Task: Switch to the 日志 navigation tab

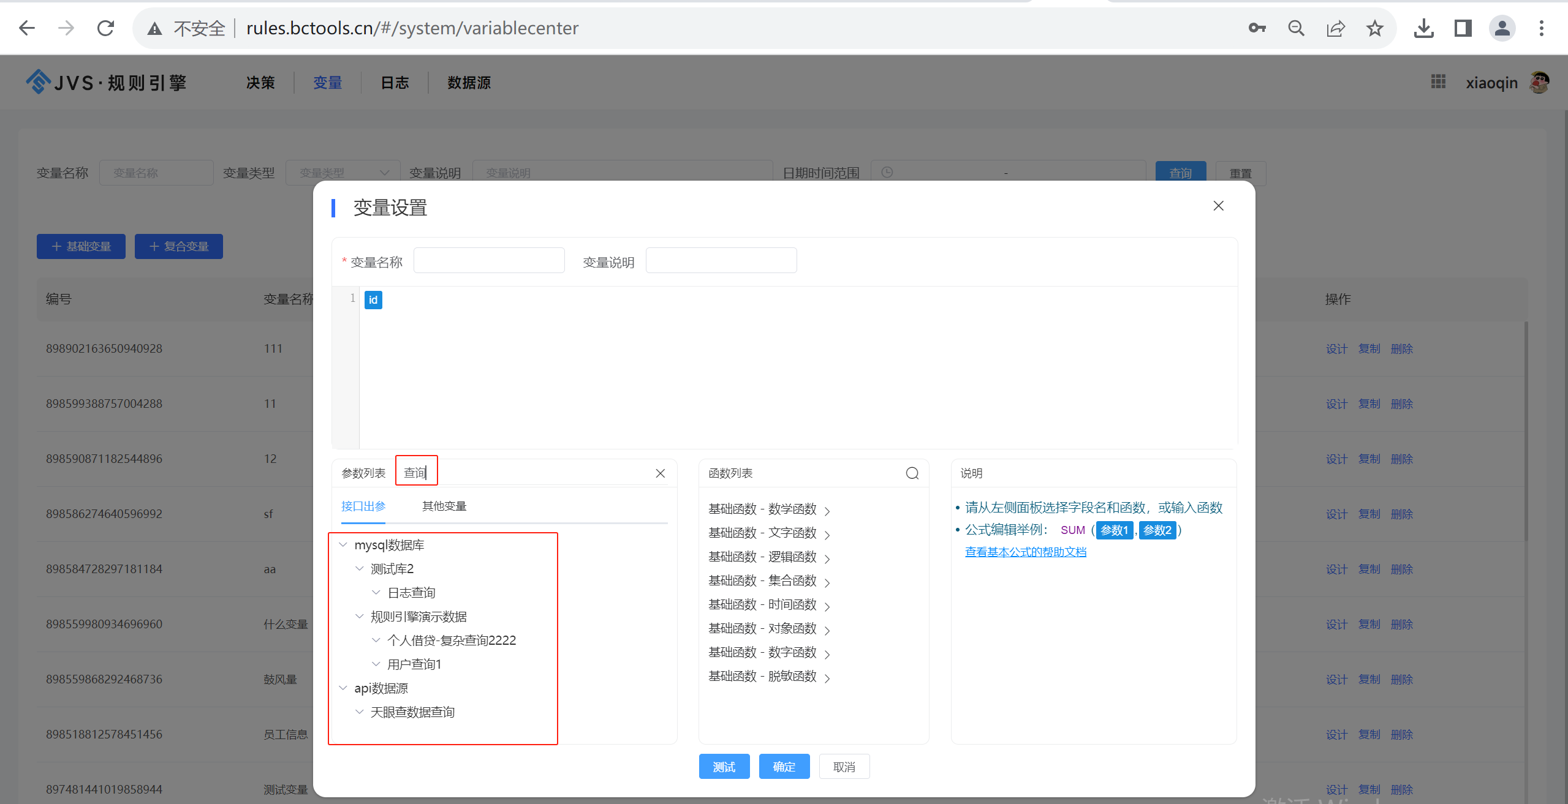Action: [394, 83]
